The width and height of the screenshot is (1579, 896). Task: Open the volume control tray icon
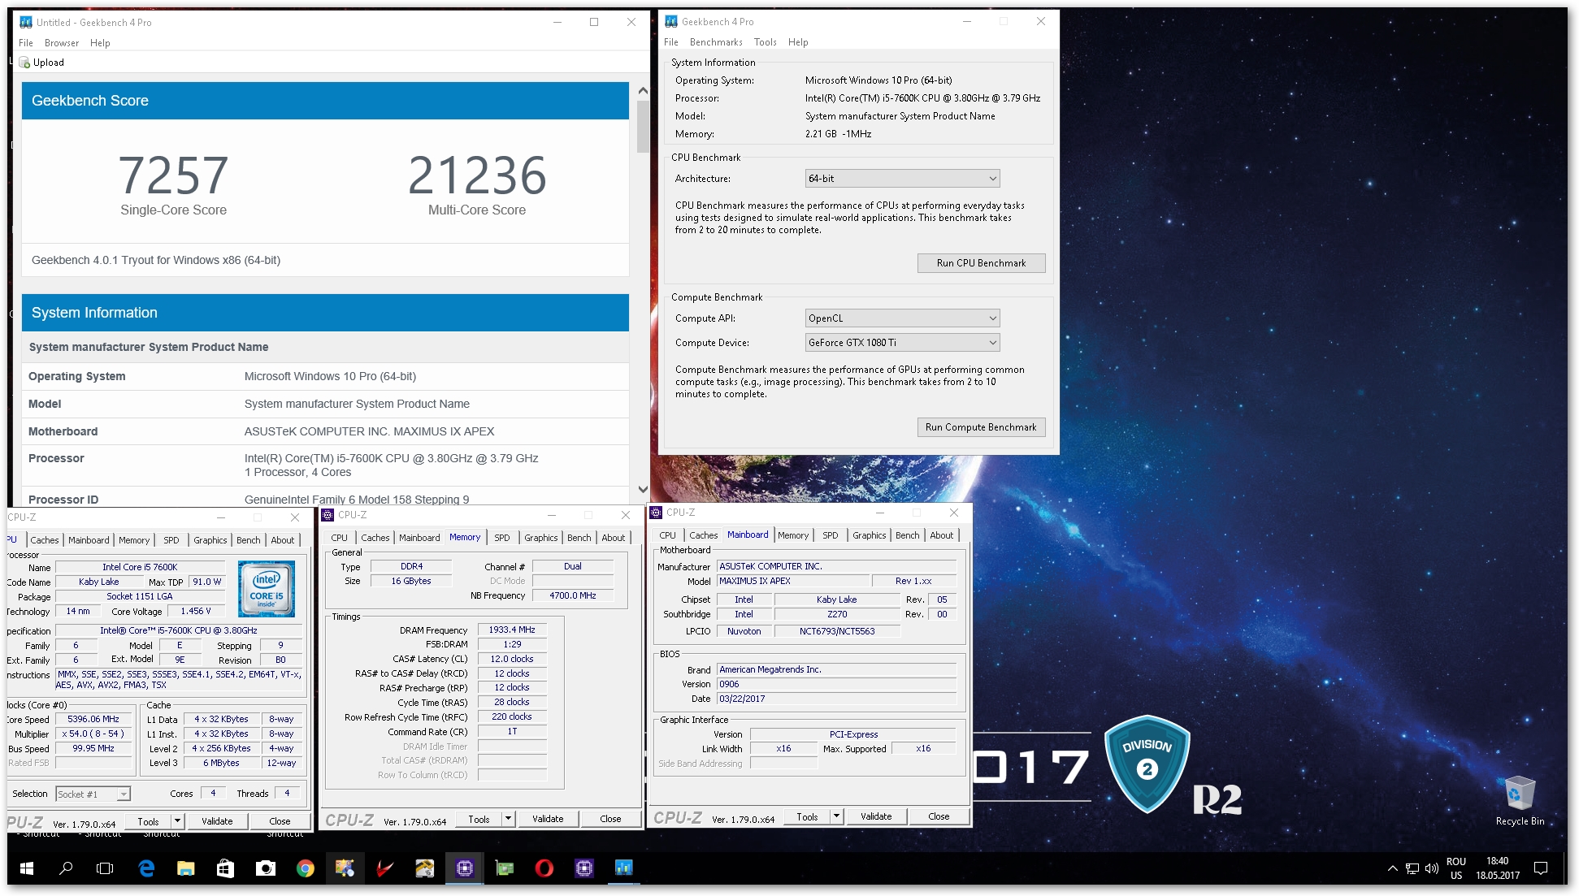tap(1431, 868)
